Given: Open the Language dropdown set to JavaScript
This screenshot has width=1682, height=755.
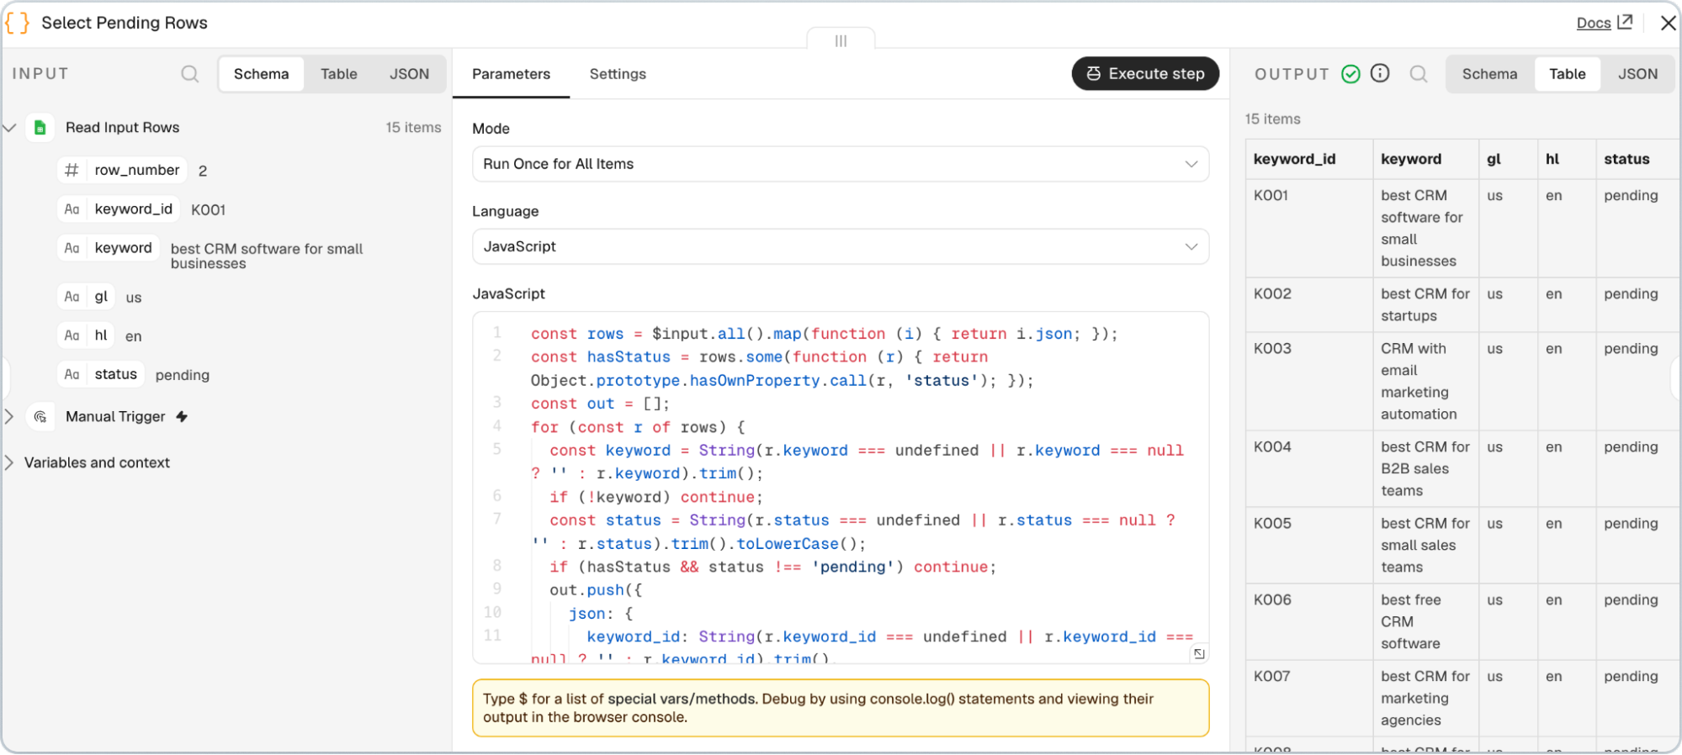Looking at the screenshot, I should [841, 246].
